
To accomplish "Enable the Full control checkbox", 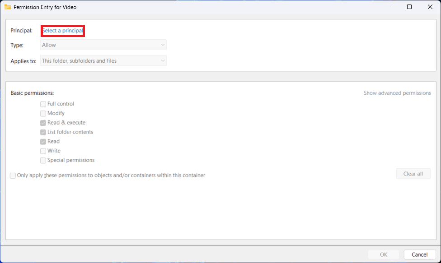I will coord(43,104).
